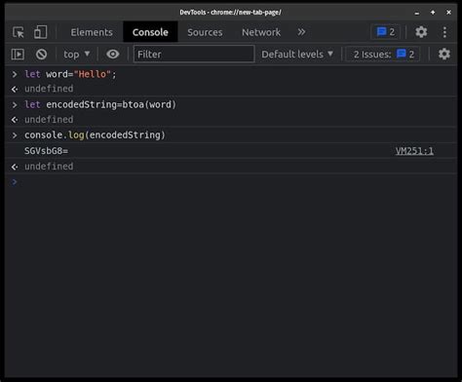This screenshot has height=382, width=462.
Task: Show more tabs with double chevron
Action: click(x=301, y=32)
